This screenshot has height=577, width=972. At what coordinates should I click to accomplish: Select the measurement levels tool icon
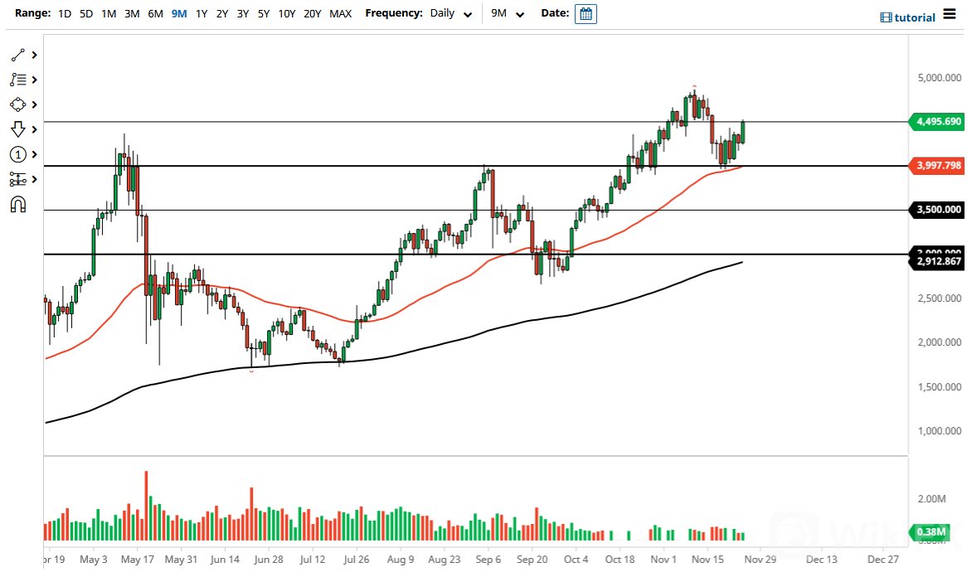pos(18,179)
